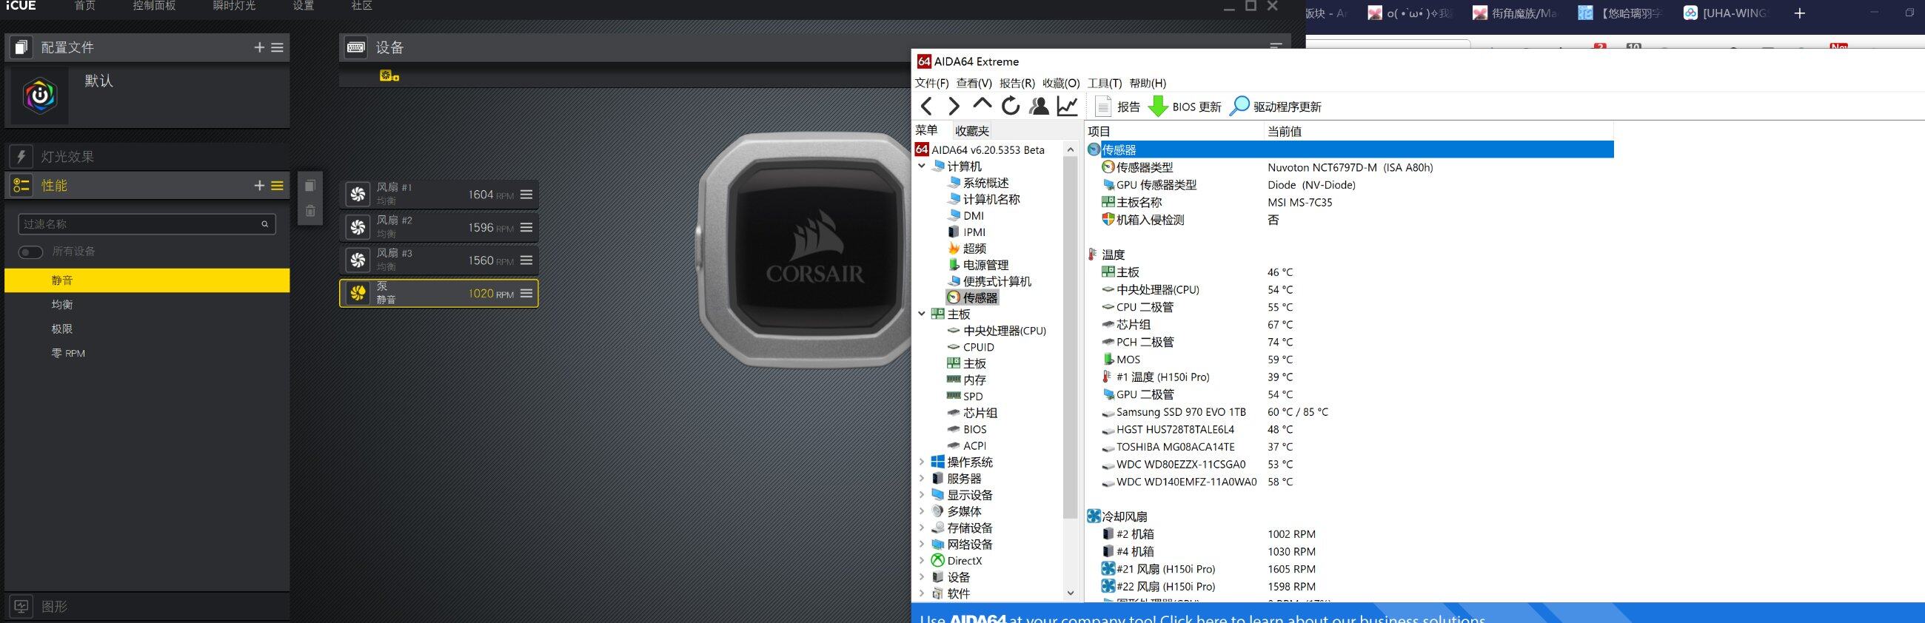The width and height of the screenshot is (1925, 623).
Task: Toggle 所有设备 switch in iCUE
Action: coord(30,252)
